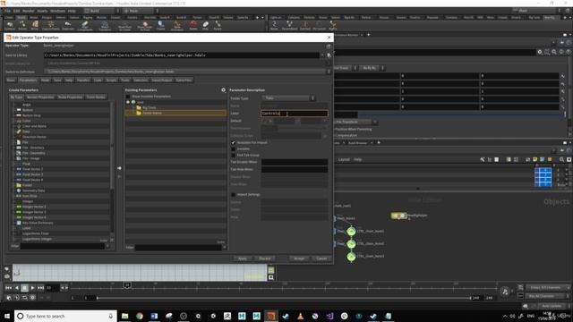573x322 pixels.
Task: Click the Match Transform shelf tool
Action: click(105, 26)
